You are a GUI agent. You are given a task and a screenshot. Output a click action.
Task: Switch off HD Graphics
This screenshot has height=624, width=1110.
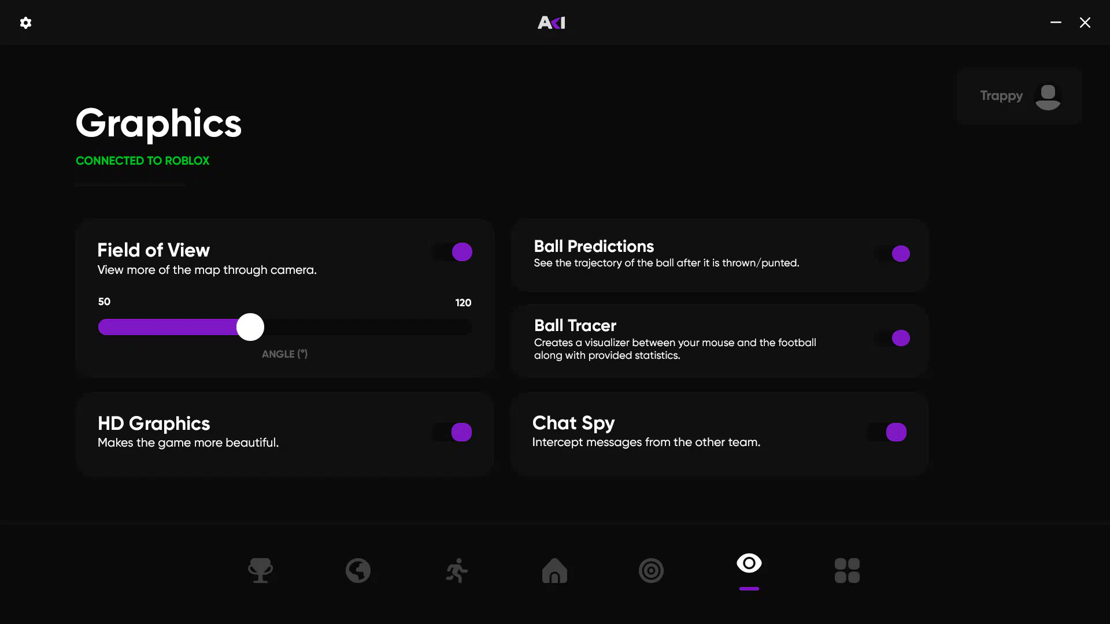(452, 432)
